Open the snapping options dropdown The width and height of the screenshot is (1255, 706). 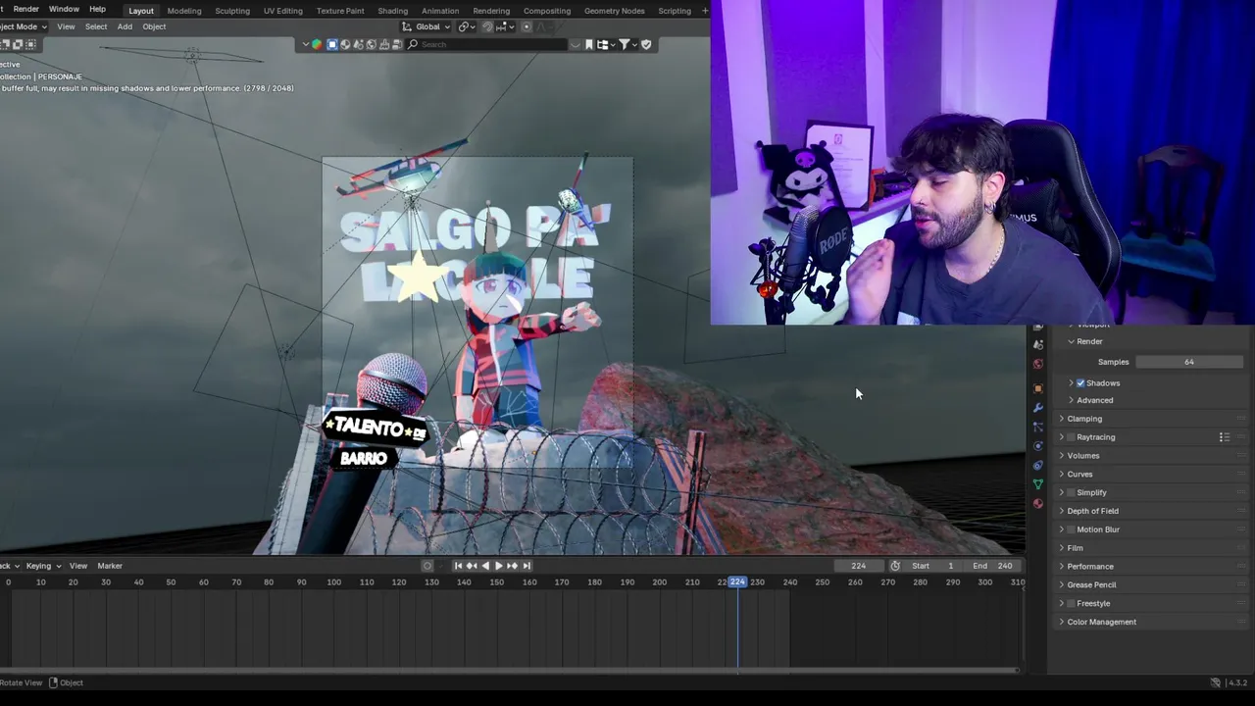click(506, 26)
